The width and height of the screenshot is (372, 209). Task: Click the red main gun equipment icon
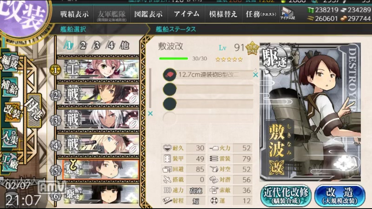click(169, 75)
